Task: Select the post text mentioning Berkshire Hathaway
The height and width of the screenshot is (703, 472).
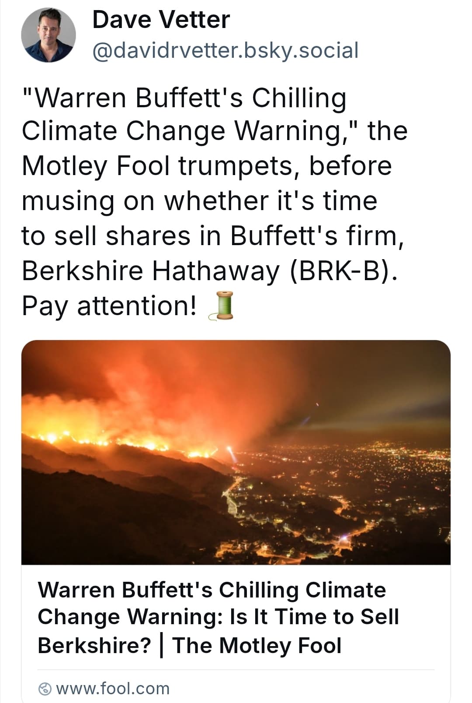Action: tap(215, 201)
